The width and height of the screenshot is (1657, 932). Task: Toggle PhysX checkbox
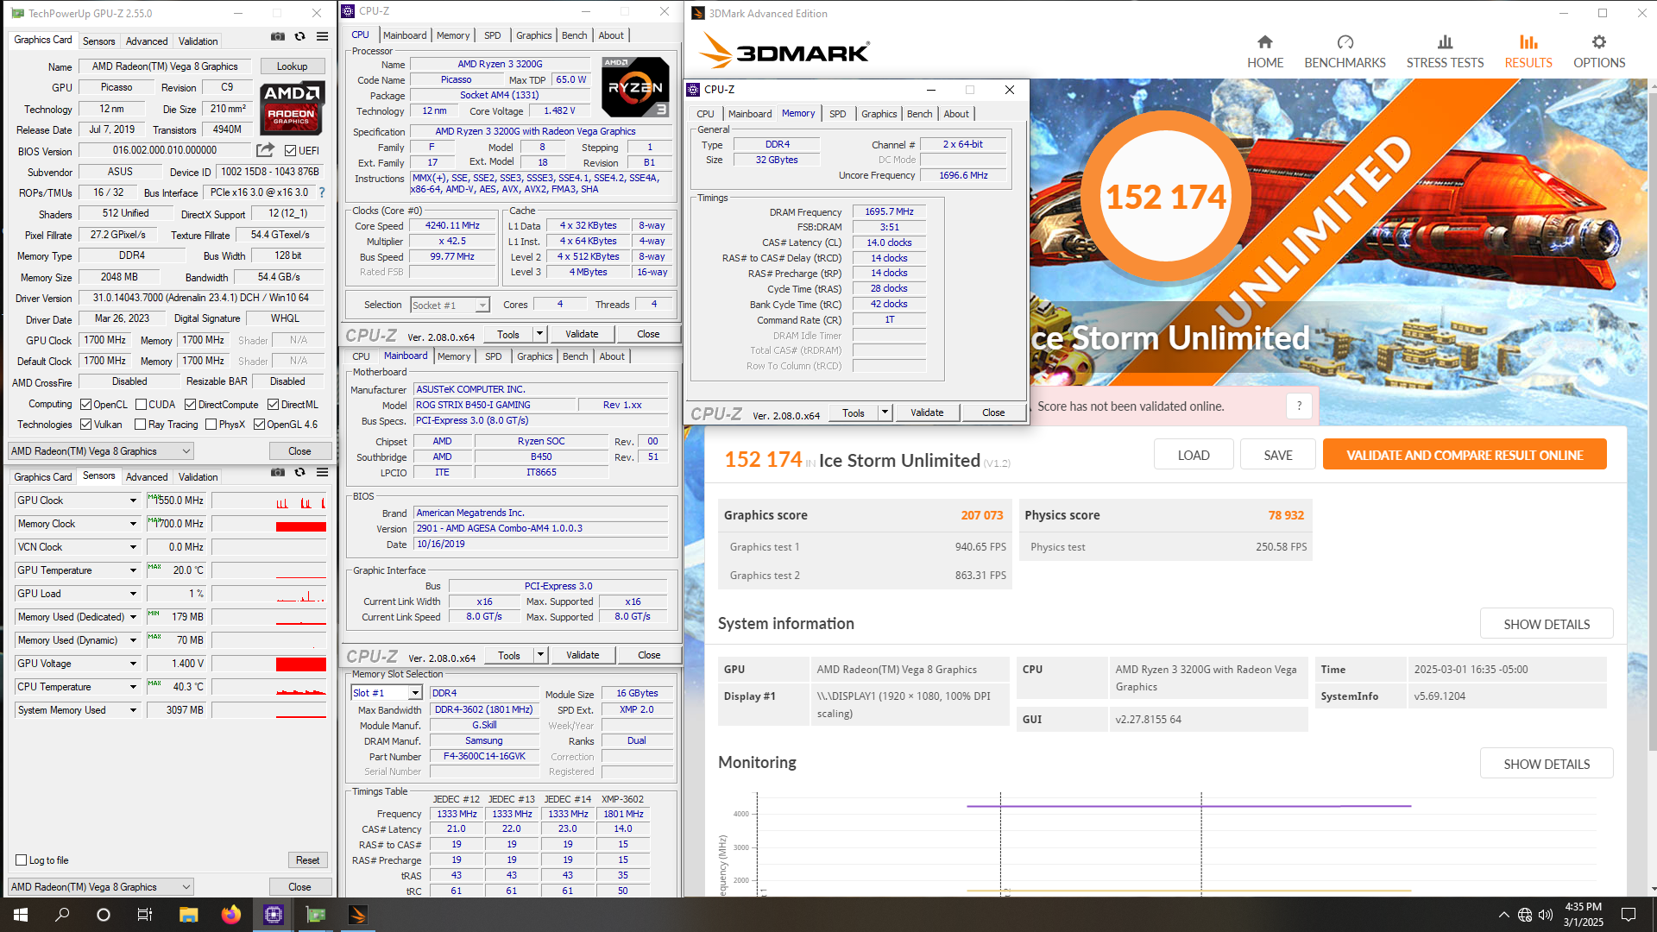point(211,424)
